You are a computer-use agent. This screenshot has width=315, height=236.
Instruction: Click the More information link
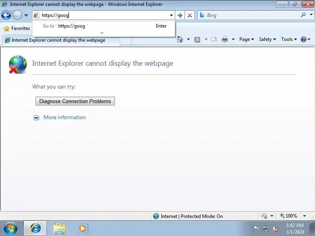(65, 117)
